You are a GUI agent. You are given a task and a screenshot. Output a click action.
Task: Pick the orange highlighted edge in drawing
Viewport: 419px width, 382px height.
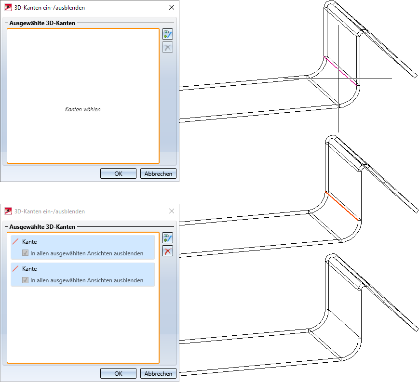coord(342,205)
